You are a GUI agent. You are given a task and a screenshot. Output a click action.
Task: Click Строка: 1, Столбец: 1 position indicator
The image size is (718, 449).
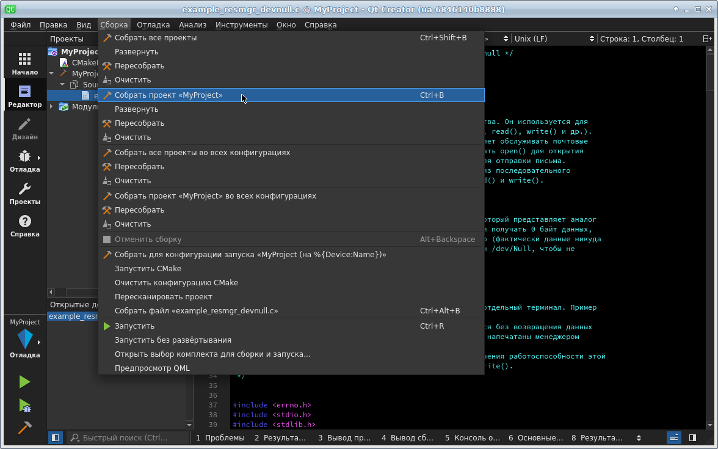click(x=641, y=38)
